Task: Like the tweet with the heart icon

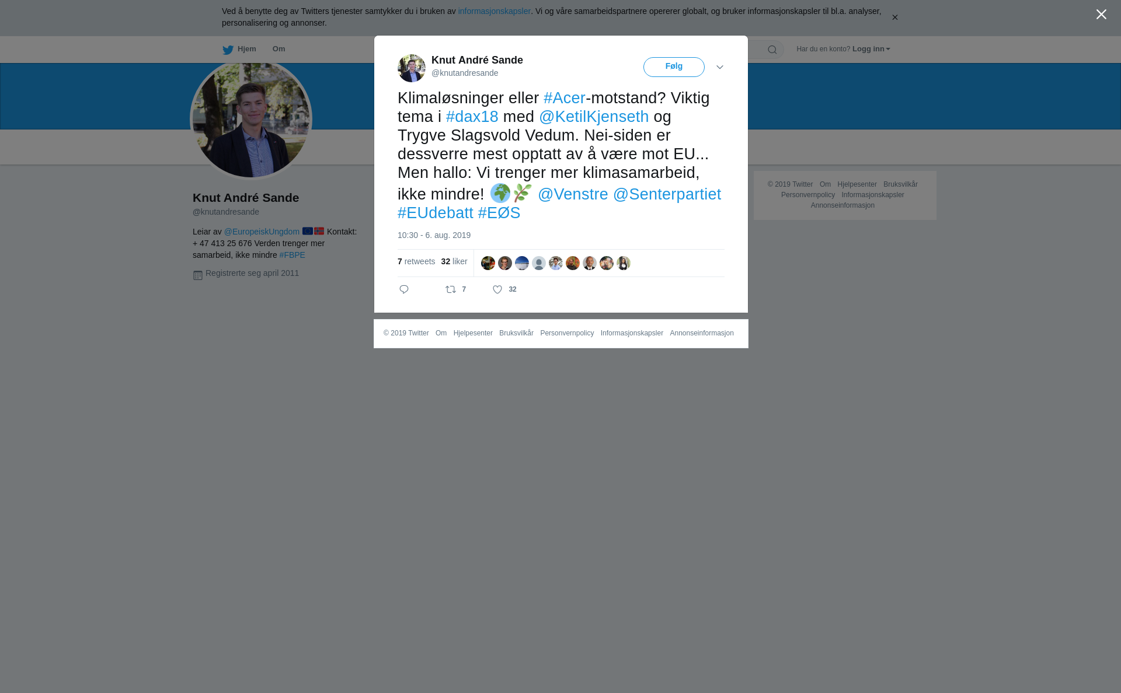Action: (497, 289)
